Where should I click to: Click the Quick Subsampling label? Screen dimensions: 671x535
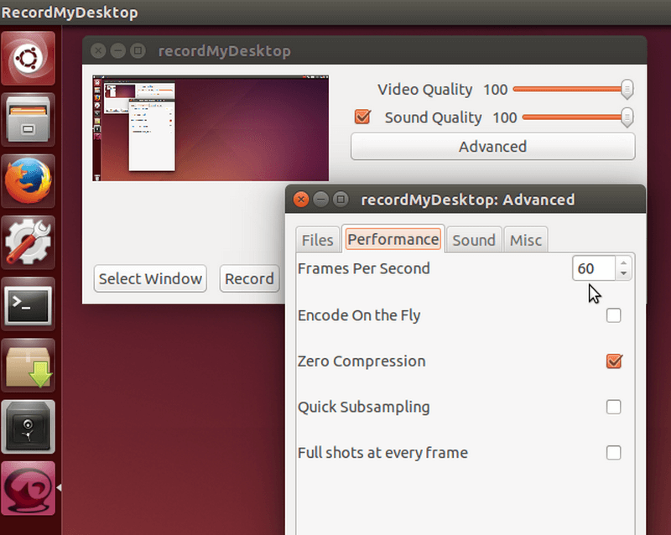364,407
